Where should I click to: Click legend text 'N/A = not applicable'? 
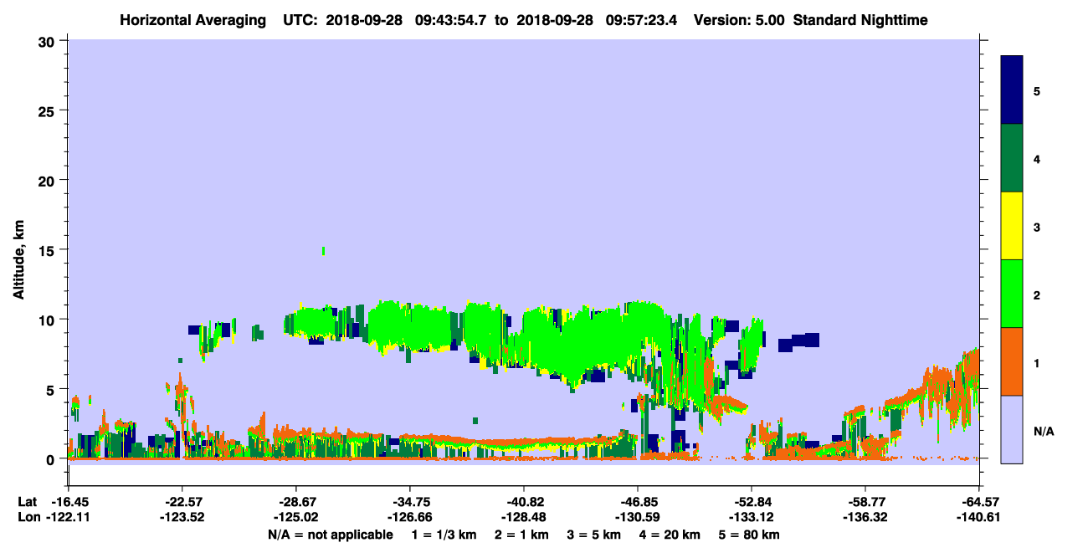pyautogui.click(x=330, y=535)
